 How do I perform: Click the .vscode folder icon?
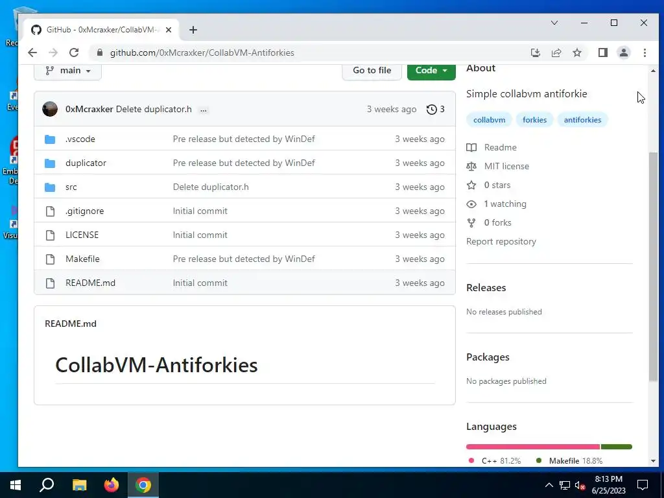tap(50, 139)
